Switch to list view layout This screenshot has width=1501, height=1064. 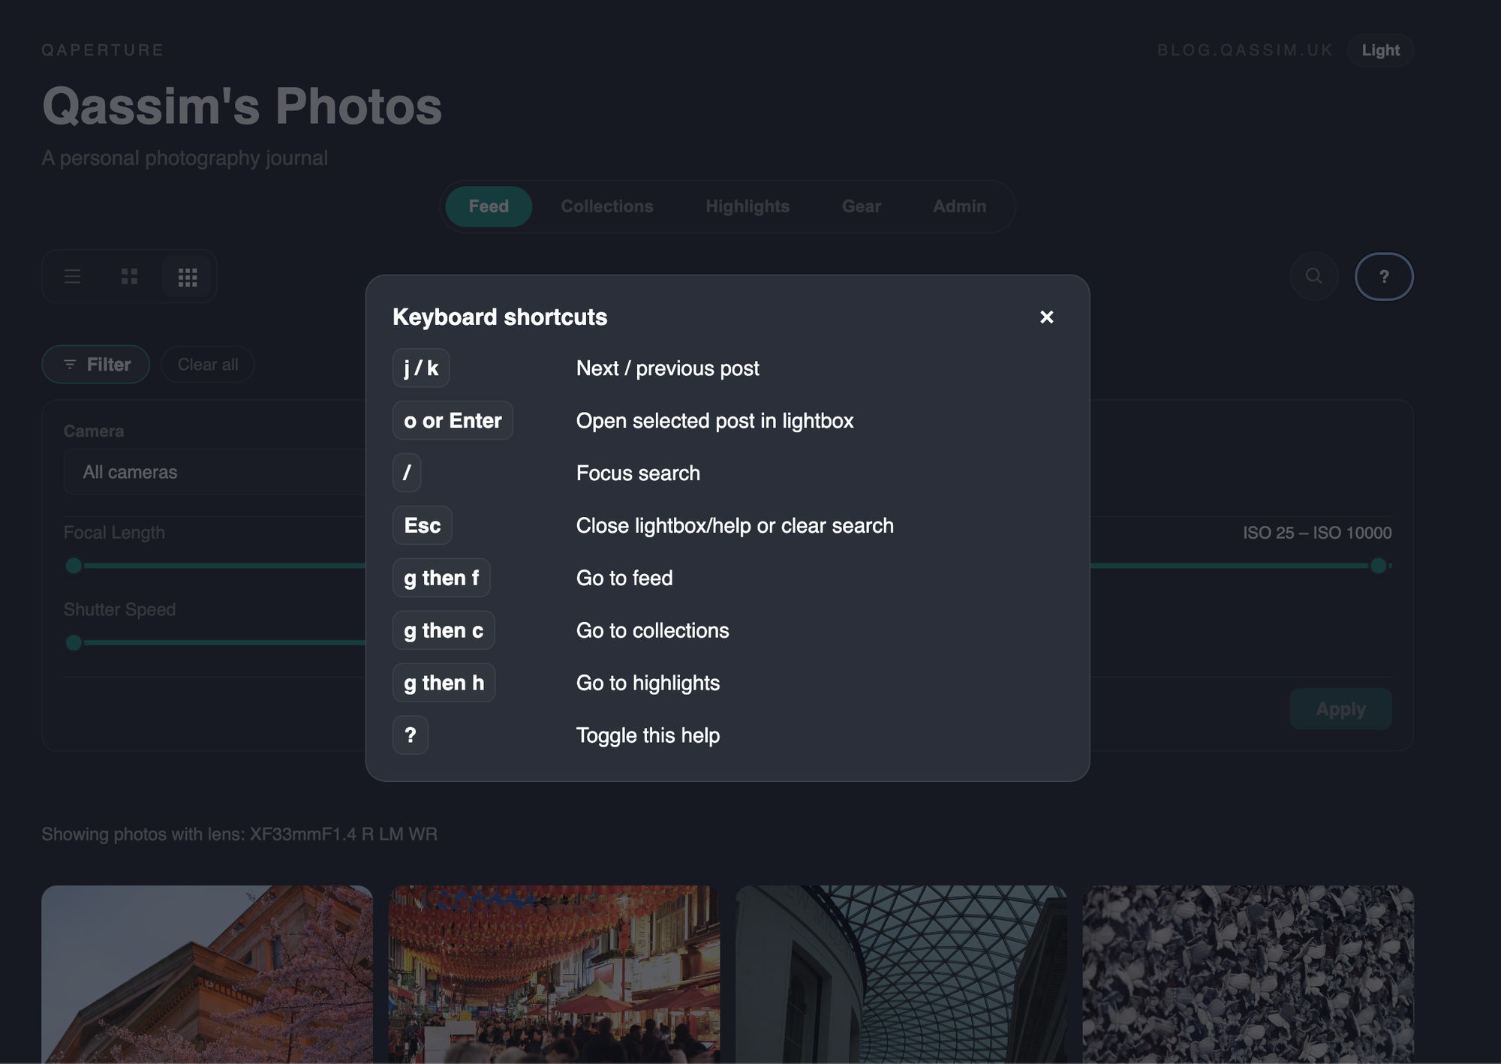point(73,277)
